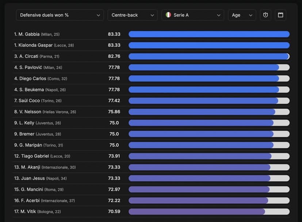Click the 75.86 value for V. Nelsson
Viewport: 302px width, 222px height.
pos(114,112)
